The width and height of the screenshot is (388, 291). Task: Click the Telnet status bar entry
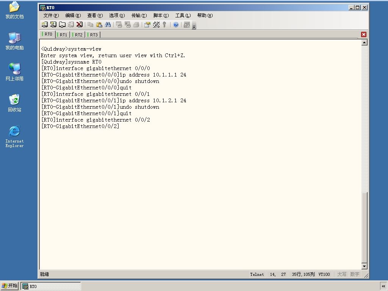pos(257,274)
